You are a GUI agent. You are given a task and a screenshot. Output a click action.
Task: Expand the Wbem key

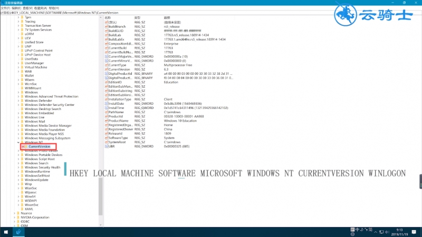pos(18,80)
